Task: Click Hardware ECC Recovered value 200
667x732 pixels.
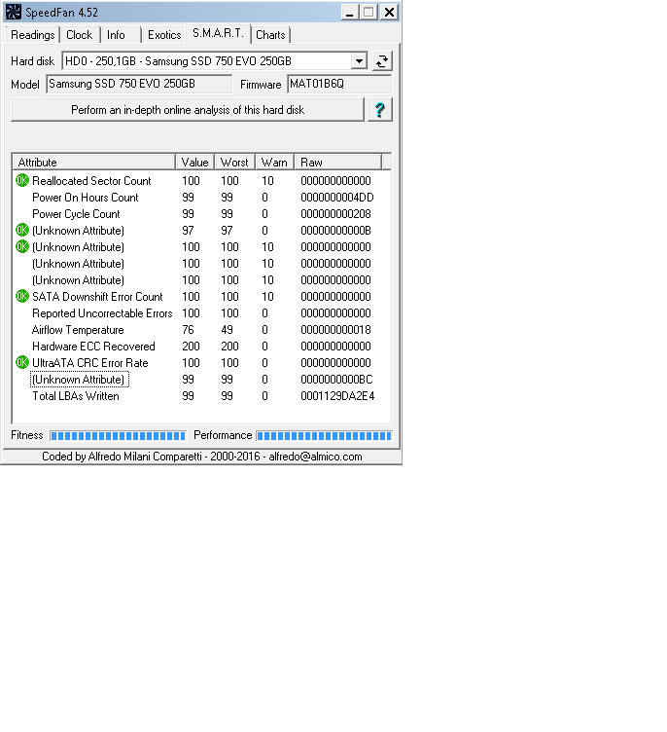Action: [x=191, y=347]
